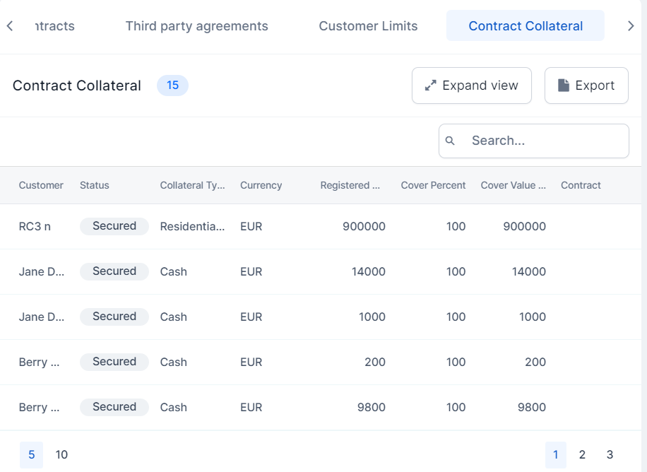The width and height of the screenshot is (647, 472).
Task: Focus the Search input field
Action: pos(544,141)
